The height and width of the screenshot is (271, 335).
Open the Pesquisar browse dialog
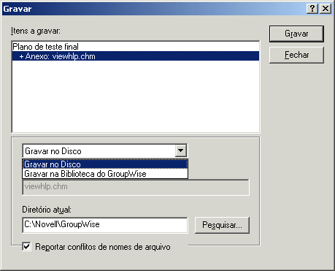tap(222, 225)
